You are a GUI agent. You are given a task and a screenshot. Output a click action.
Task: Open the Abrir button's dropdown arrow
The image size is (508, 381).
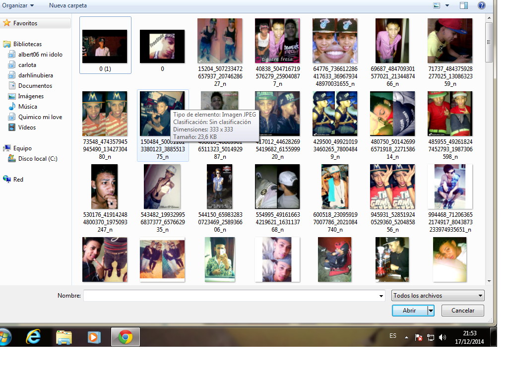click(x=431, y=311)
